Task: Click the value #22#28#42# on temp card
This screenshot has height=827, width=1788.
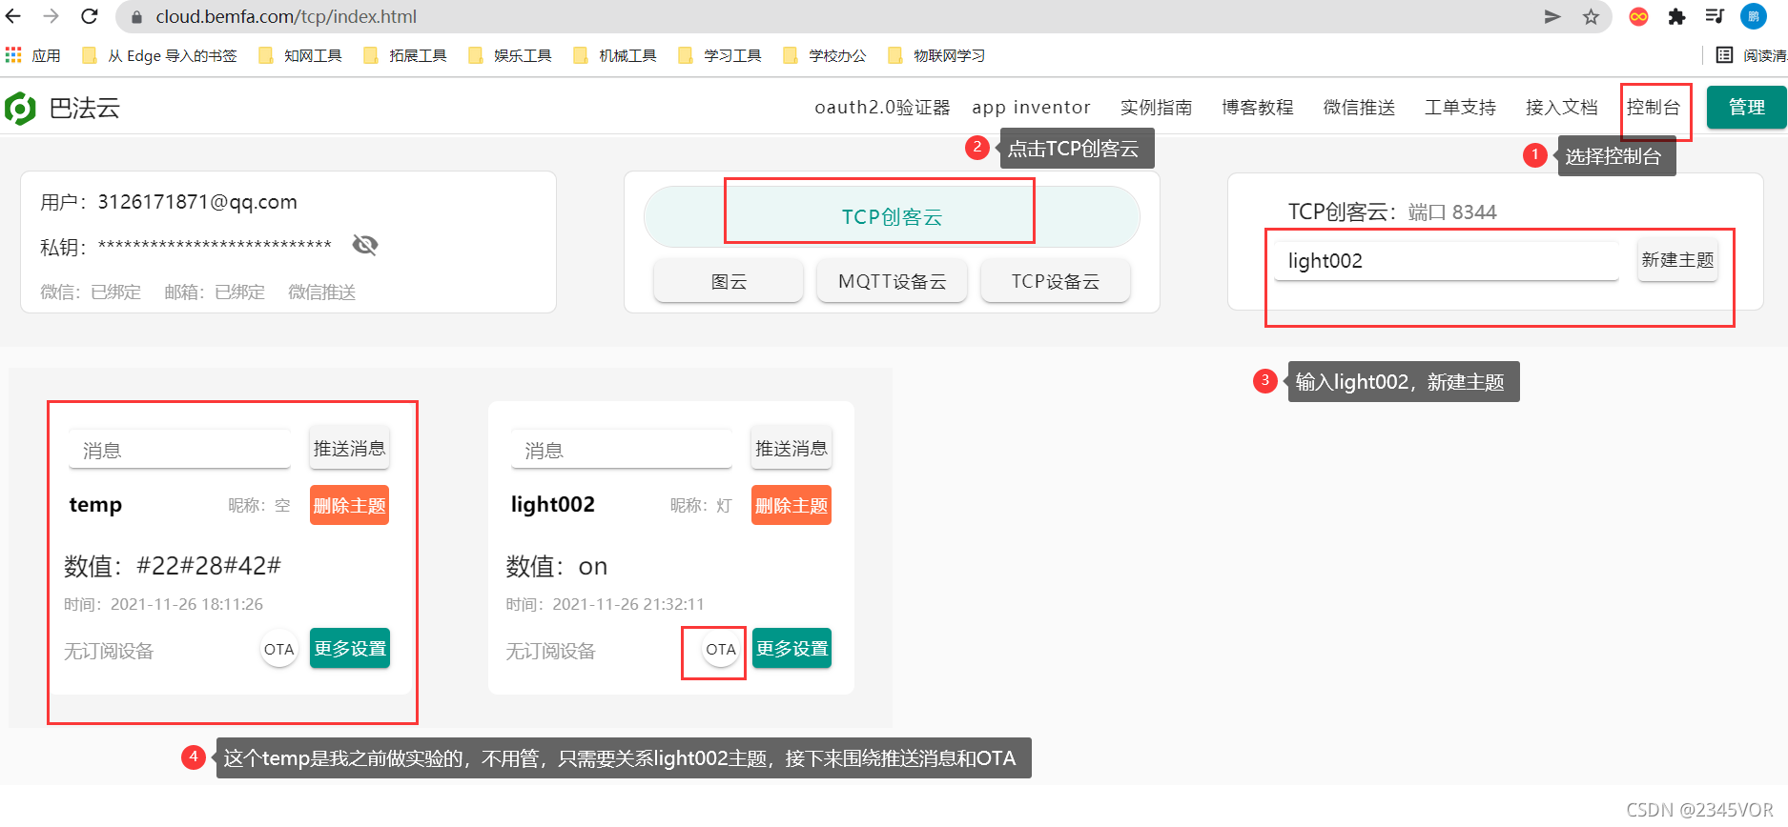Action: click(209, 566)
